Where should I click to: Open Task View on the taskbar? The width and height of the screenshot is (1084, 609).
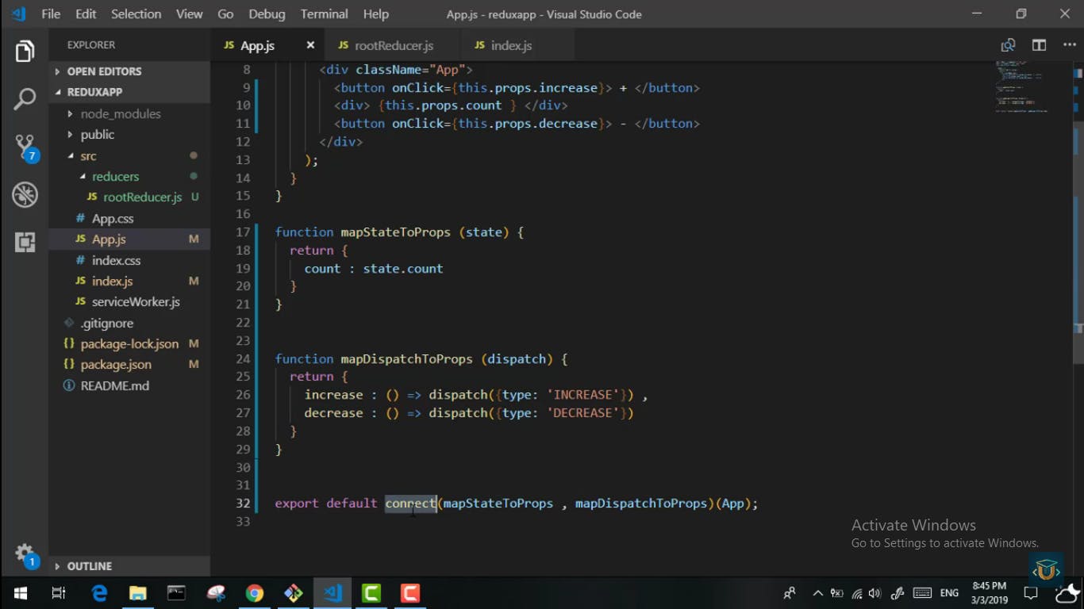(59, 593)
